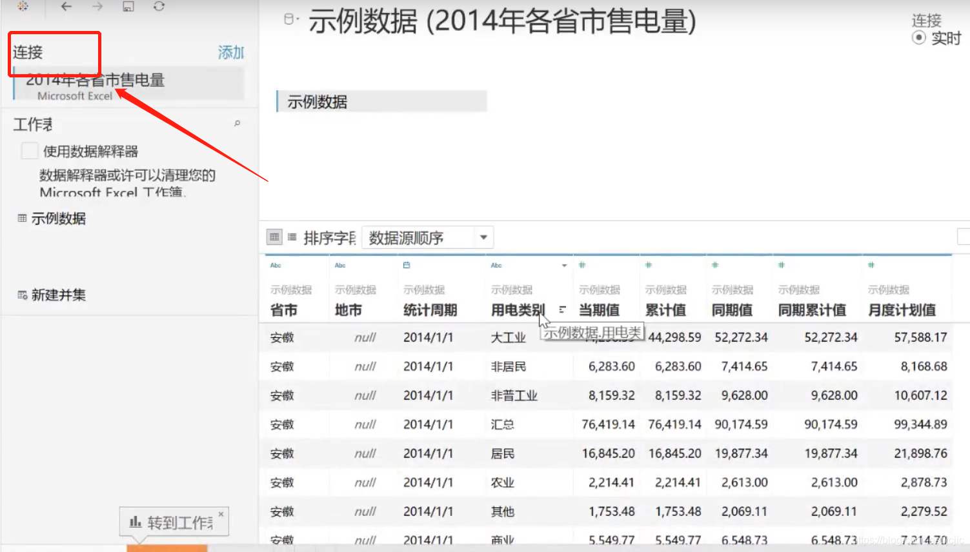This screenshot has width=970, height=552.
Task: Go back with the left arrow
Action: 66,6
